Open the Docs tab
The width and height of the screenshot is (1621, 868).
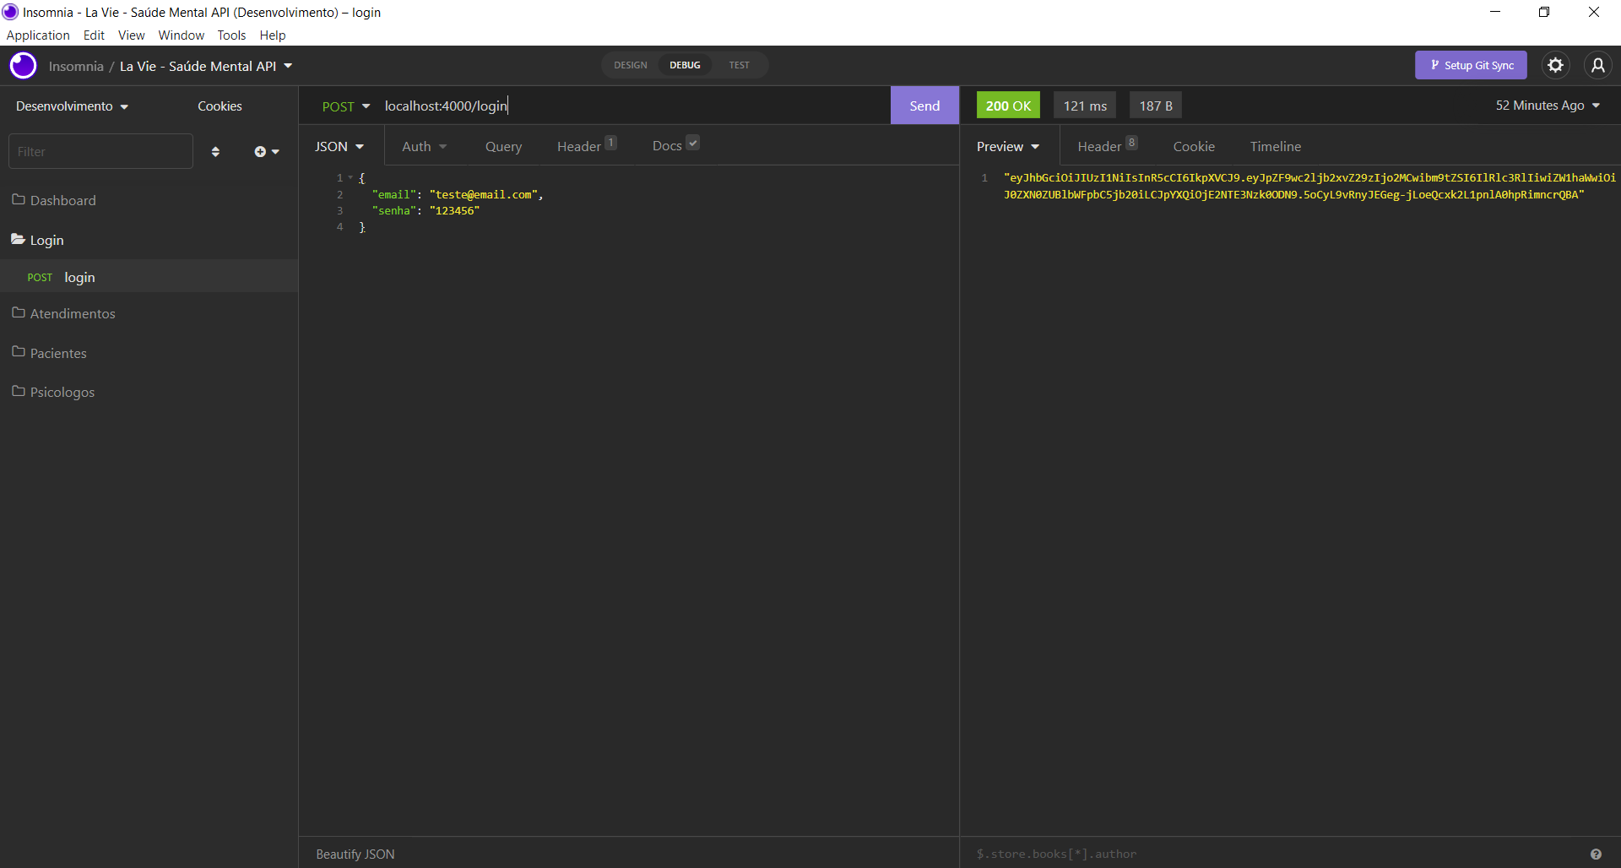[675, 145]
